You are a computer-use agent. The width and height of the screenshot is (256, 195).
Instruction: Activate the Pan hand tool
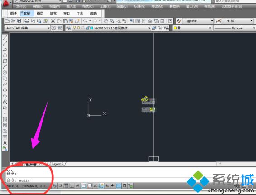(106, 21)
